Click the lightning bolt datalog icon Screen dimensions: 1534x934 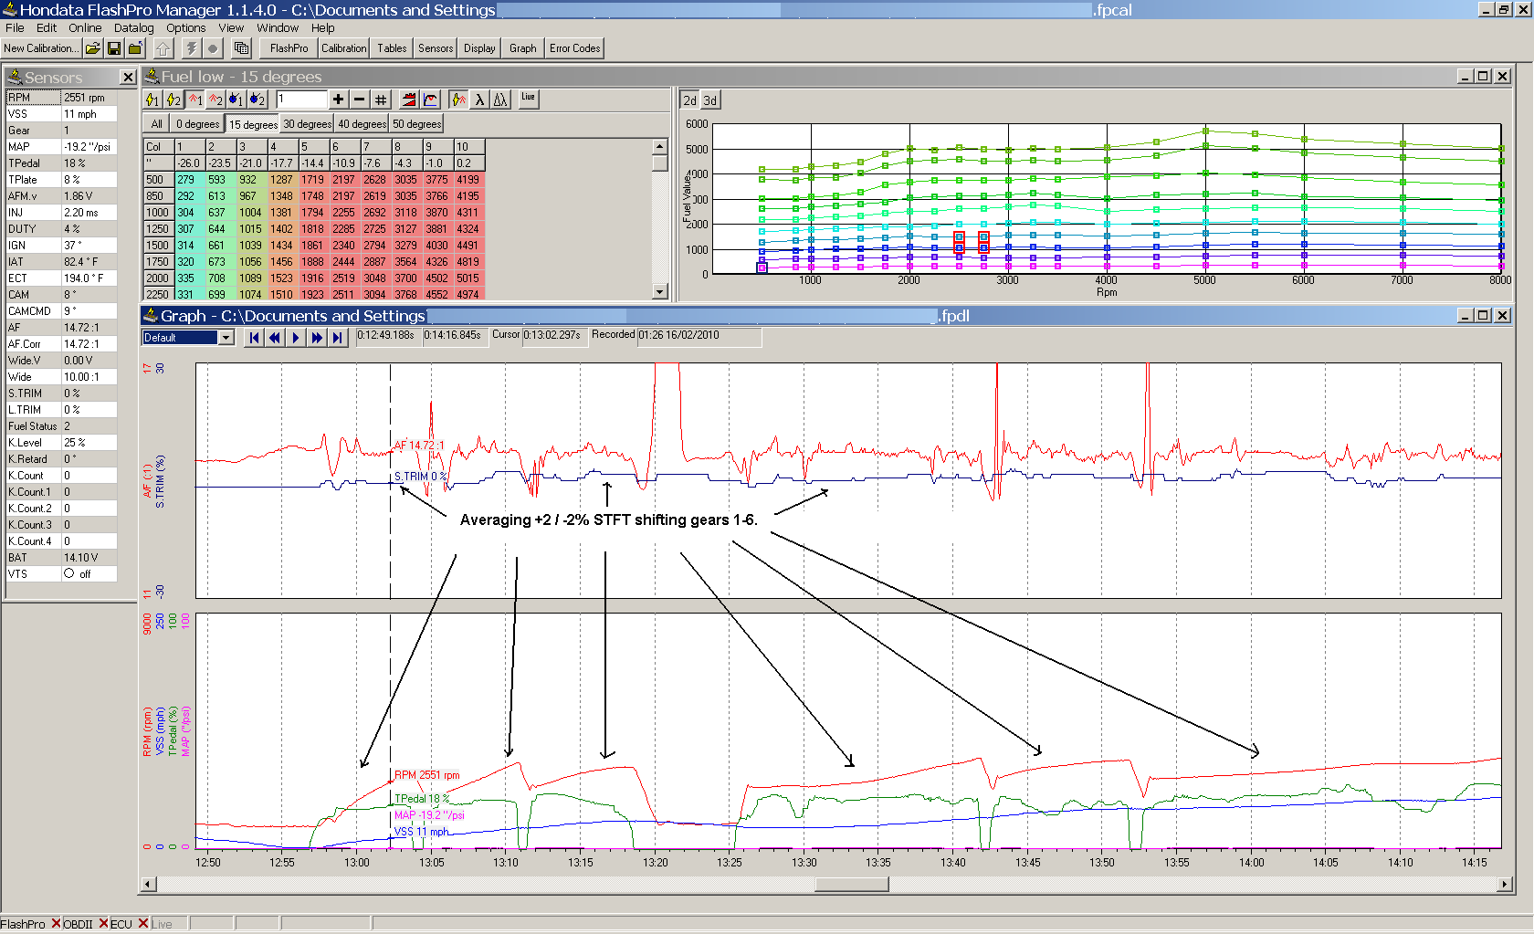(x=191, y=48)
